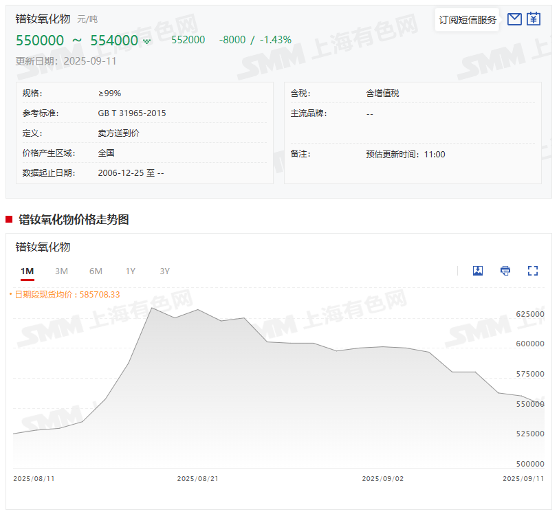Click the chart peak near 625000

pyautogui.click(x=151, y=308)
